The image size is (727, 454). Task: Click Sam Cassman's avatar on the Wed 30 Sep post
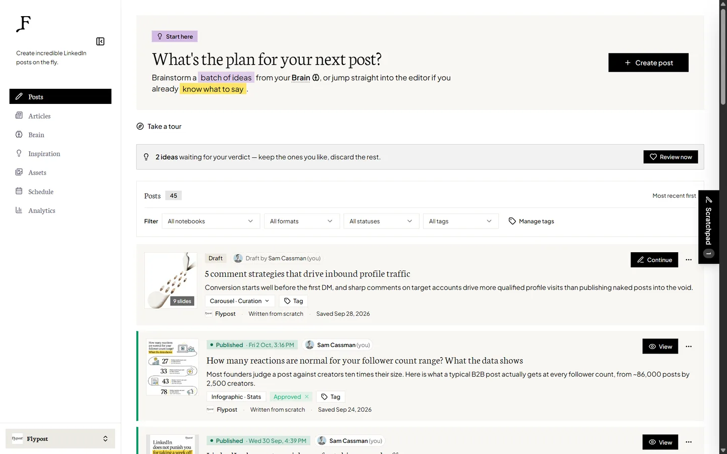(322, 441)
